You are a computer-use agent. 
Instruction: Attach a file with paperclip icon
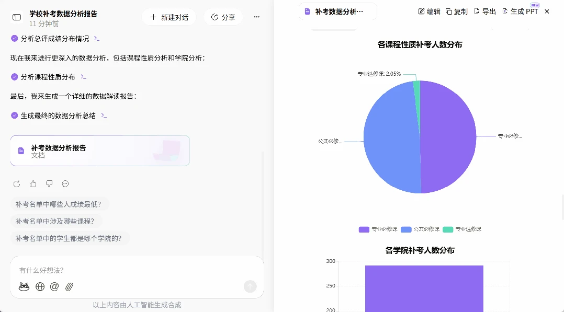pyautogui.click(x=70, y=286)
